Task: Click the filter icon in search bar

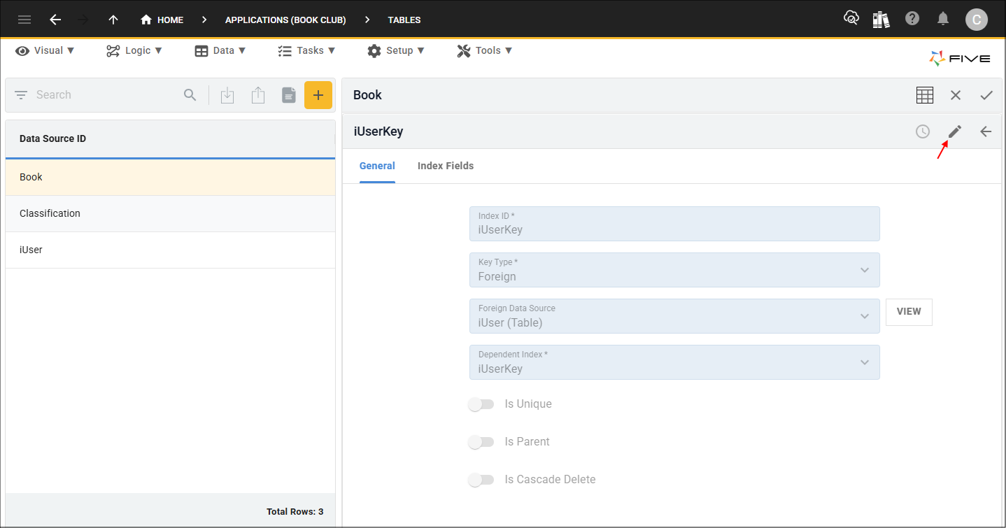Action: (21, 95)
